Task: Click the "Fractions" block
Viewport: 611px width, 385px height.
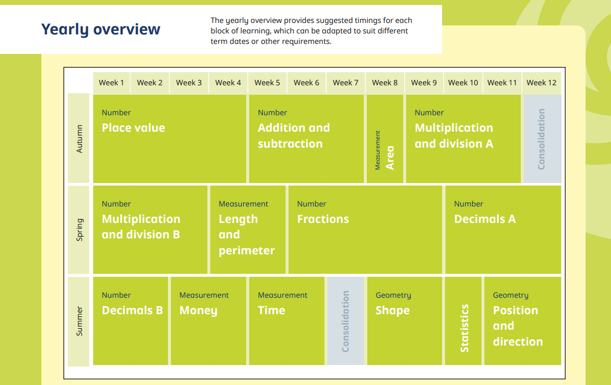Action: click(x=365, y=230)
